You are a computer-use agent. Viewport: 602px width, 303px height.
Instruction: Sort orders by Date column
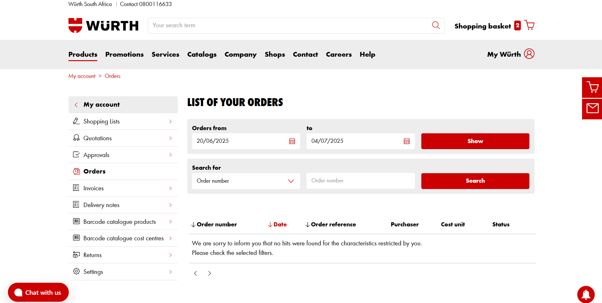pos(277,224)
